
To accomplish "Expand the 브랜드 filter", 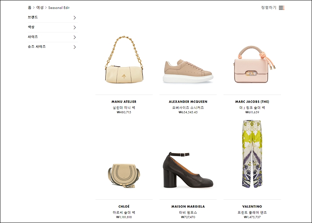I will point(53,17).
